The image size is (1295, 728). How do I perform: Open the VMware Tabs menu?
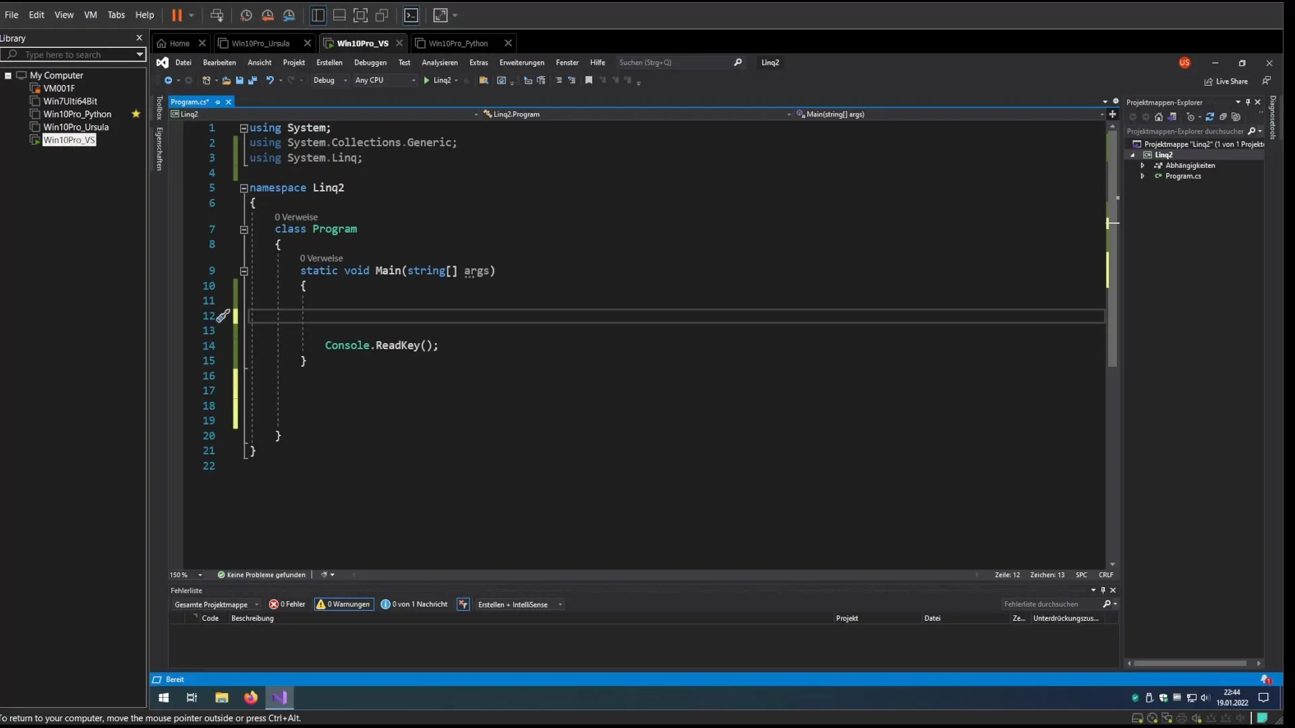click(116, 15)
